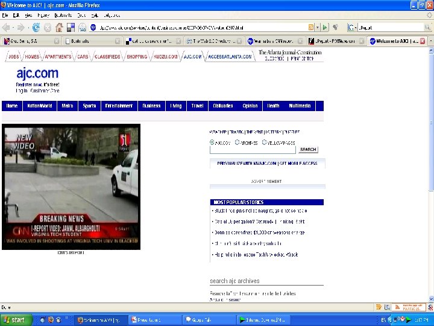The image size is (434, 326).
Task: Open the Entertainment section
Action: click(119, 106)
